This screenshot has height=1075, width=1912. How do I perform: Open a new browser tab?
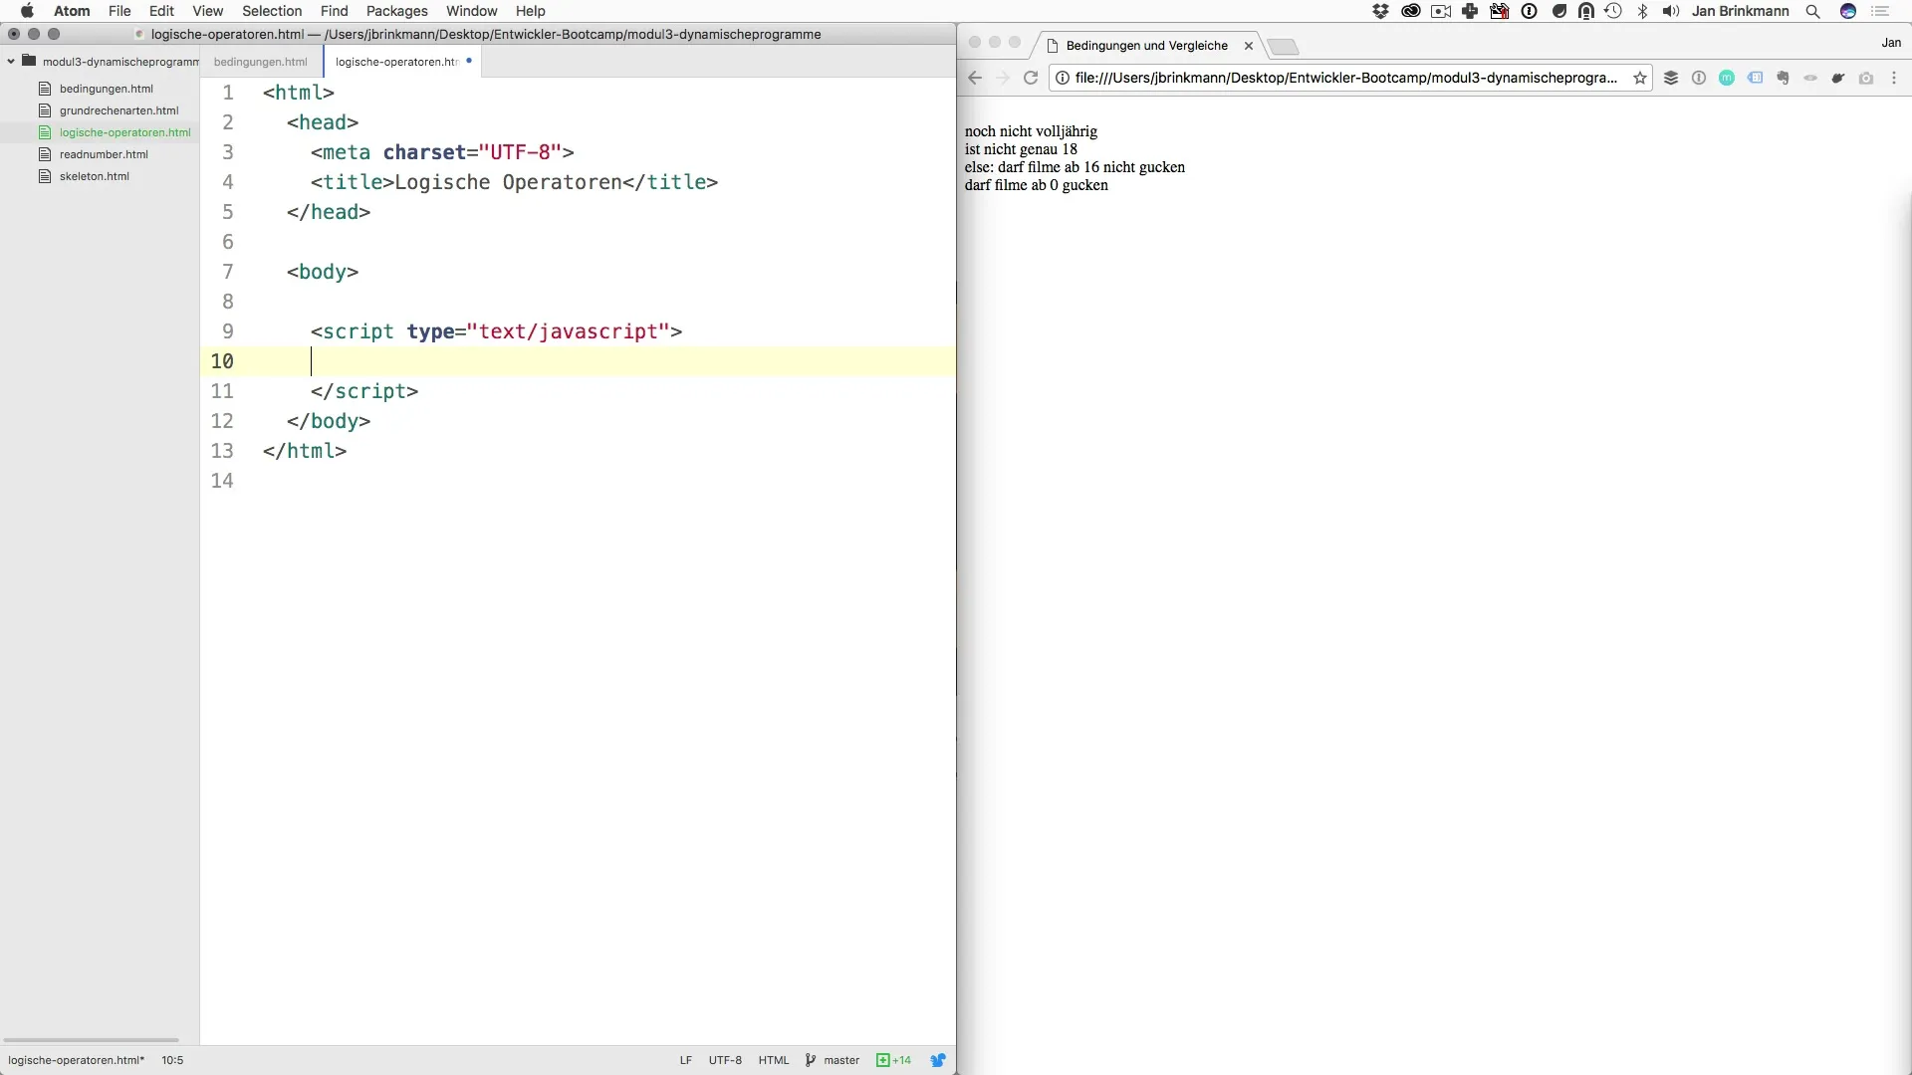click(1283, 47)
